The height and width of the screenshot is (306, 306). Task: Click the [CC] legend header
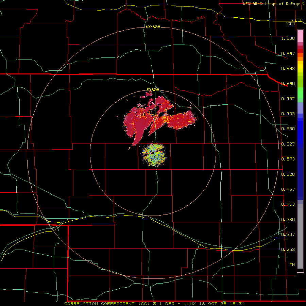coord(290,23)
